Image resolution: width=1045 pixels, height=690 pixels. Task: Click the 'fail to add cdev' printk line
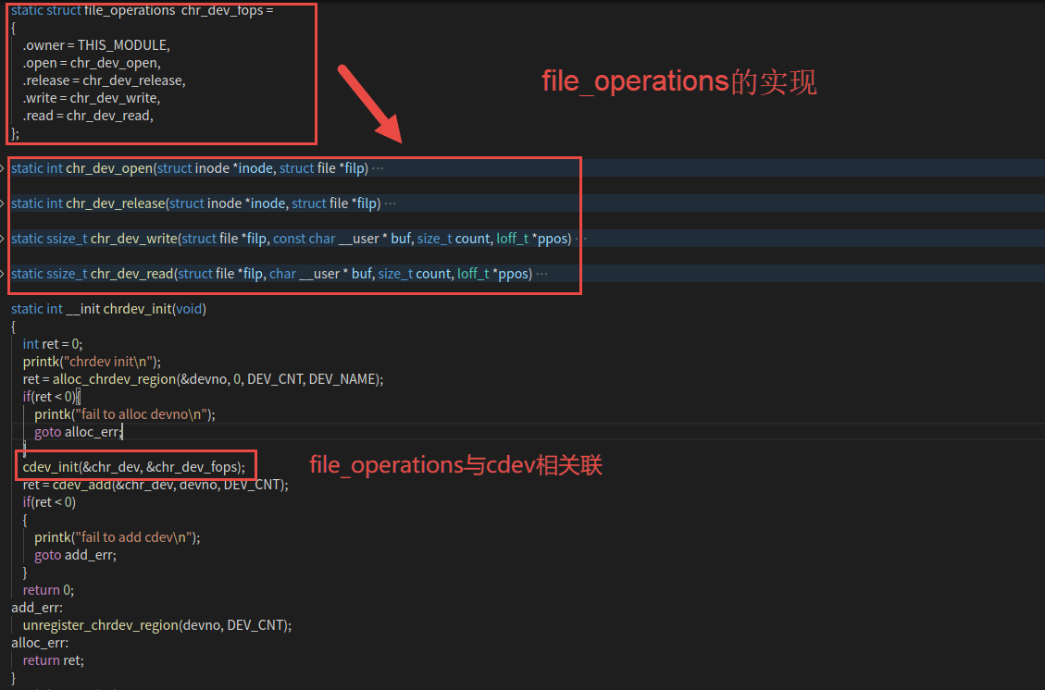click(118, 537)
